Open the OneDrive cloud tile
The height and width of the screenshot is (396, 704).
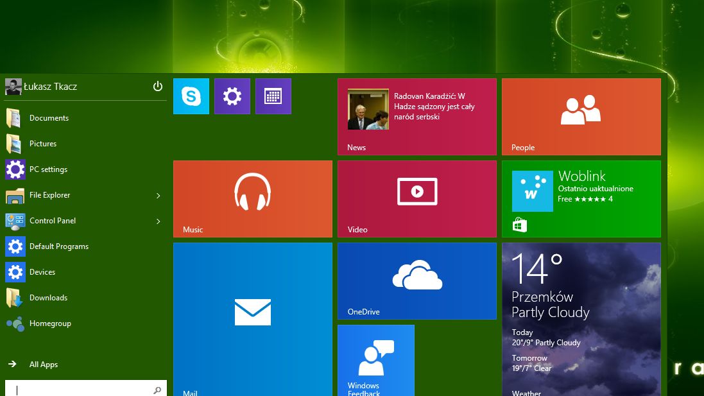pyautogui.click(x=417, y=281)
